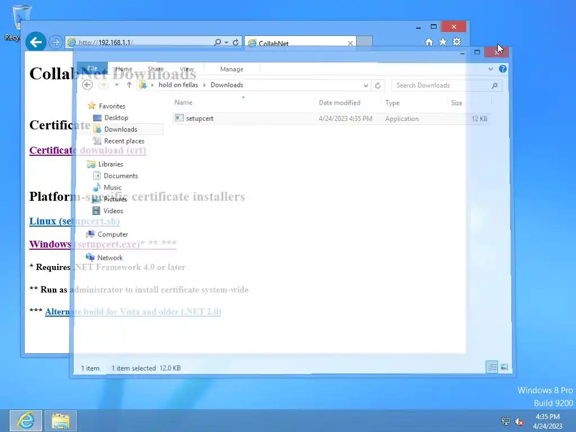Open the File tab in Explorer
Screen dimensions: 576x432
click(x=92, y=69)
